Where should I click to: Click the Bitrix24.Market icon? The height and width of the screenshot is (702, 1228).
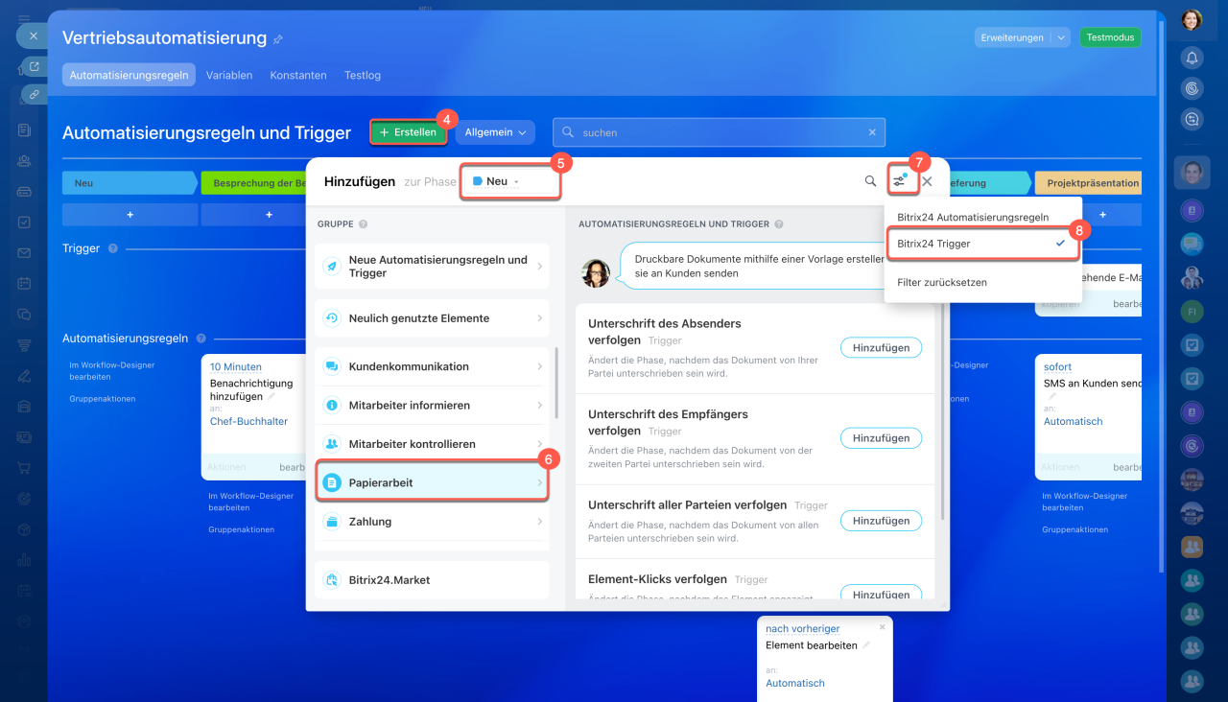pyautogui.click(x=331, y=580)
